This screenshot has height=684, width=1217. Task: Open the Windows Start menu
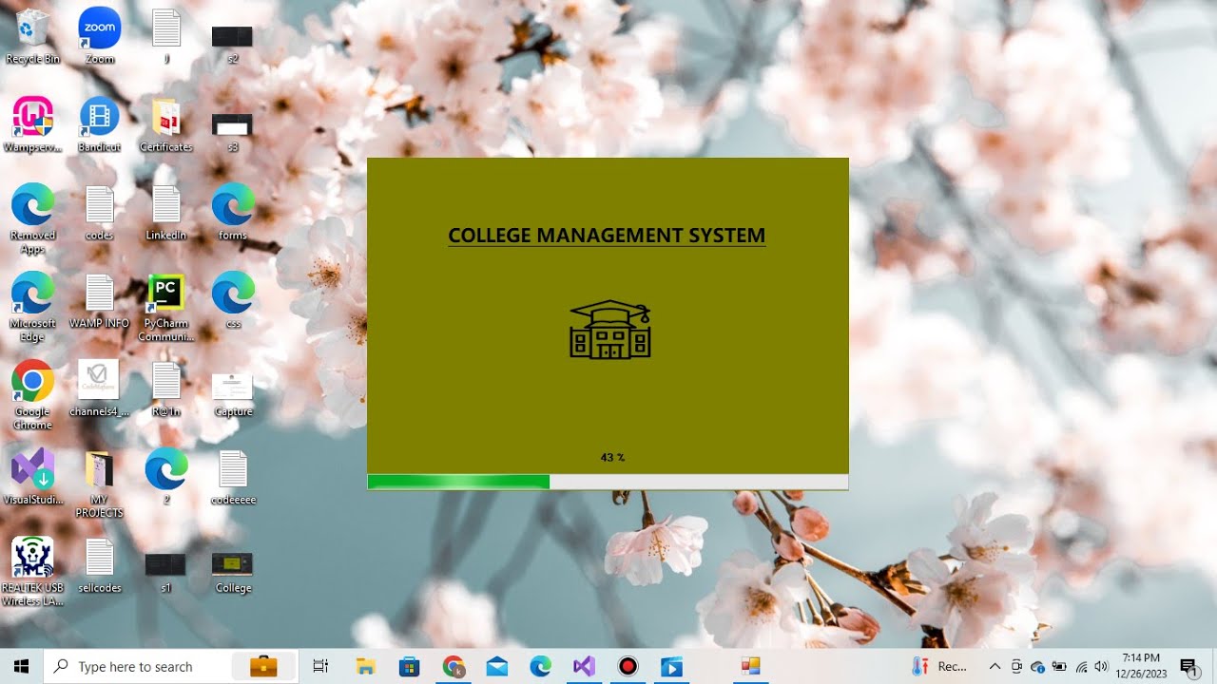[x=22, y=667]
